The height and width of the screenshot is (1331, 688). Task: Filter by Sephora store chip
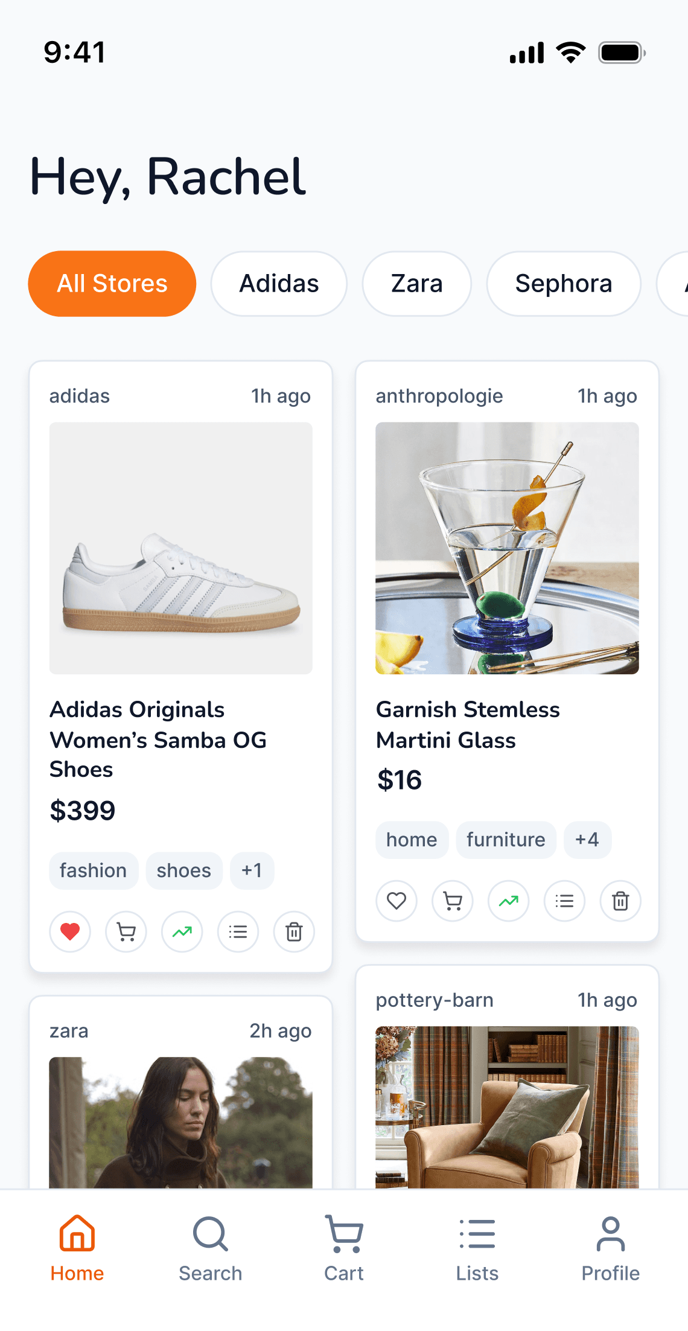[x=564, y=284]
